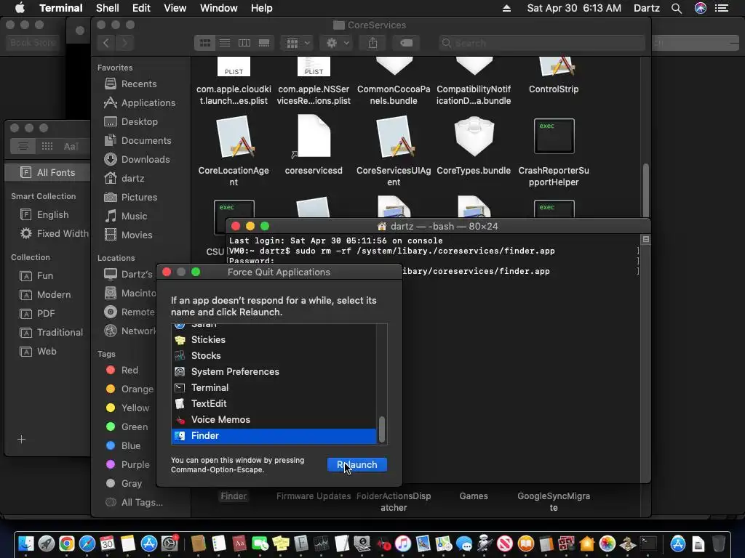Image resolution: width=745 pixels, height=558 pixels.
Task: Open Spotlight search icon in menu bar
Action: tap(677, 8)
